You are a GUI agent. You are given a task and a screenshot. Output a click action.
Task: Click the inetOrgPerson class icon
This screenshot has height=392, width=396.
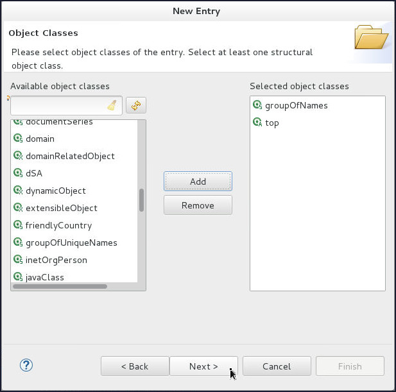click(18, 260)
